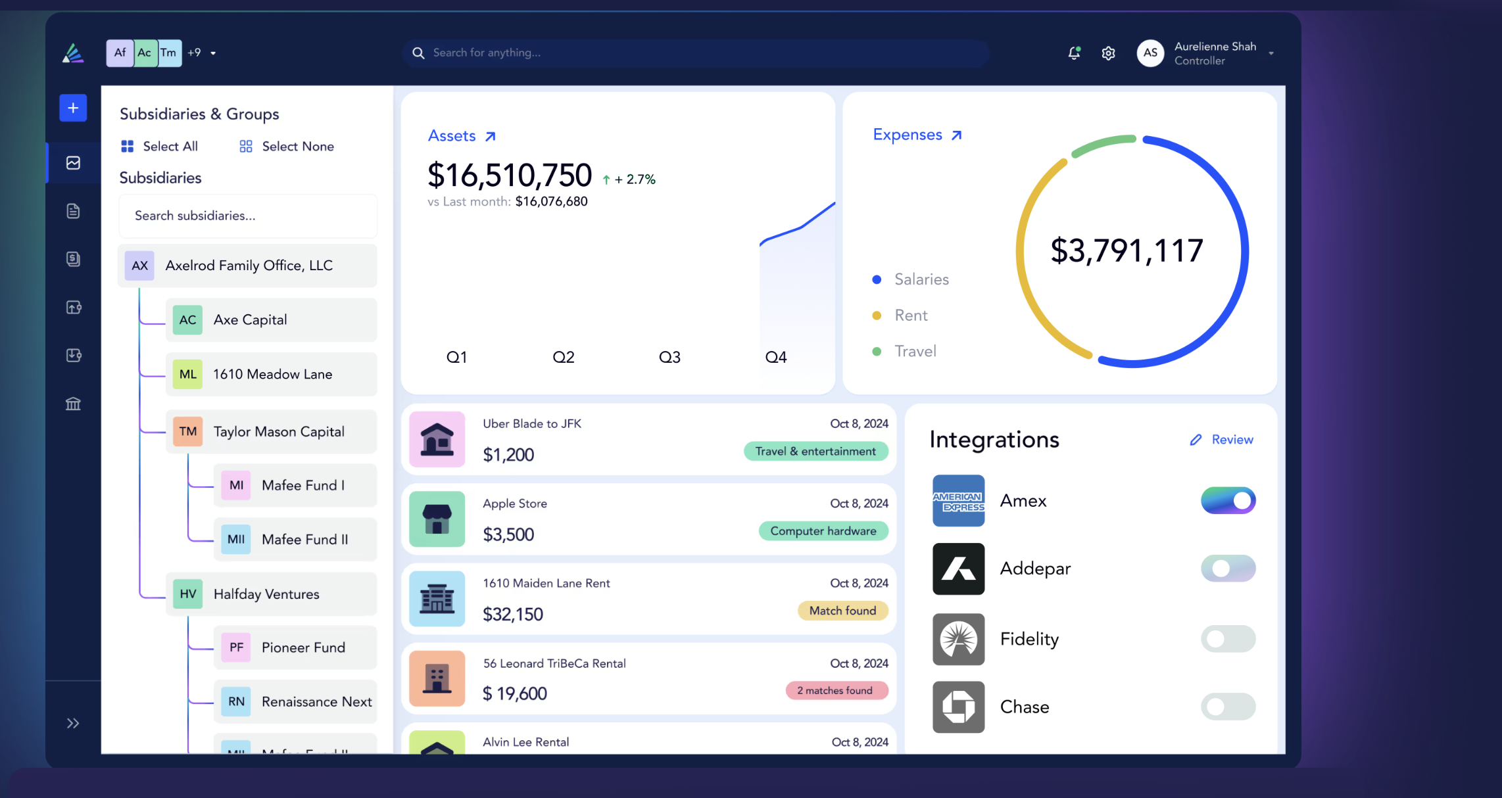Viewport: 1502px width, 798px height.
Task: Expand the sidebar with double chevron
Action: coord(73,723)
